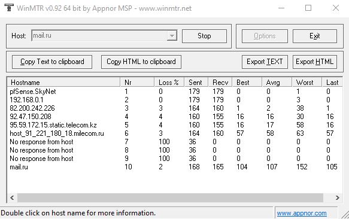Select No response from host row 7
Viewport: 349px width, 219px height.
coord(175,142)
